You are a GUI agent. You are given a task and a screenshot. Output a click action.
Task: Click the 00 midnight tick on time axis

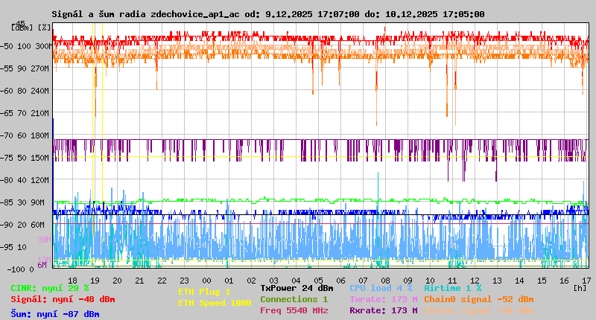pyautogui.click(x=206, y=280)
